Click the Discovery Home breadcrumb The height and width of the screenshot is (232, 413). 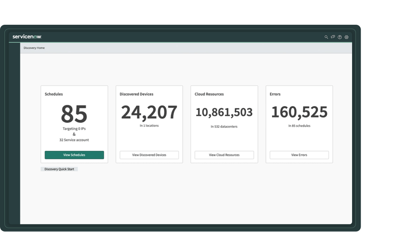click(34, 48)
